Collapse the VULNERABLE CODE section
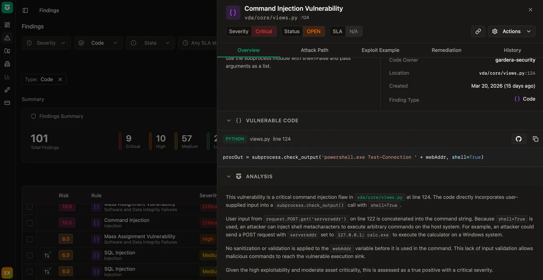 [228, 121]
